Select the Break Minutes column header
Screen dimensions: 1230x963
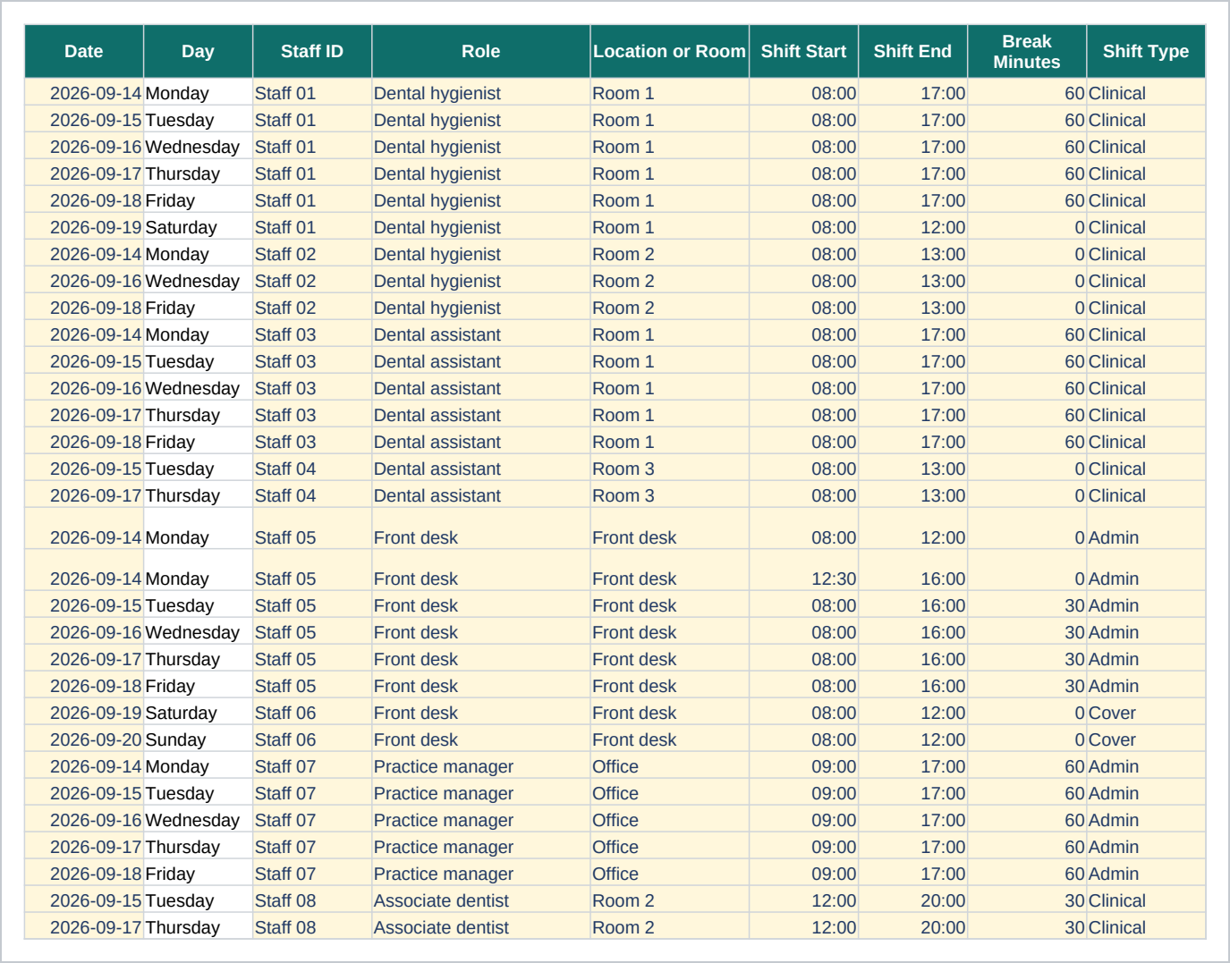[x=1027, y=52]
